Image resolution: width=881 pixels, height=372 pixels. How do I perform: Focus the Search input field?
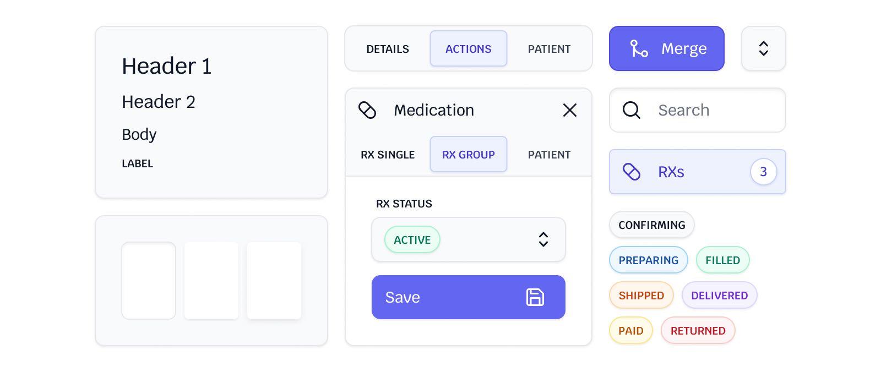pyautogui.click(x=710, y=110)
